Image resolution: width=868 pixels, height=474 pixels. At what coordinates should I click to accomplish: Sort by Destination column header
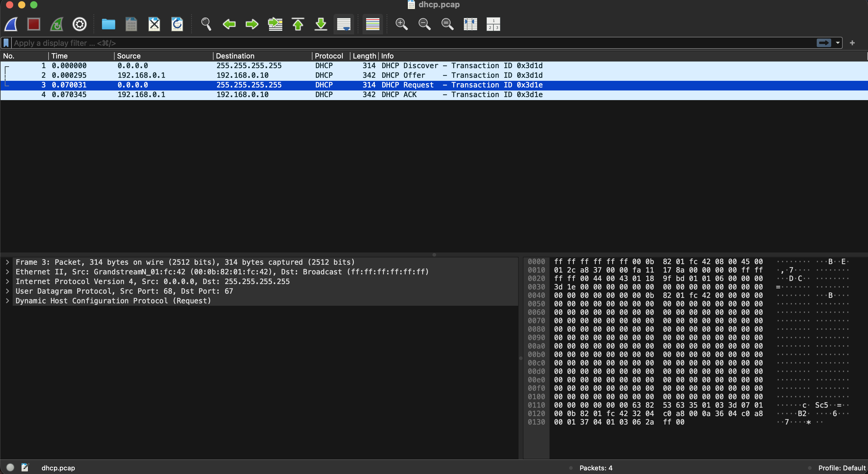[262, 56]
